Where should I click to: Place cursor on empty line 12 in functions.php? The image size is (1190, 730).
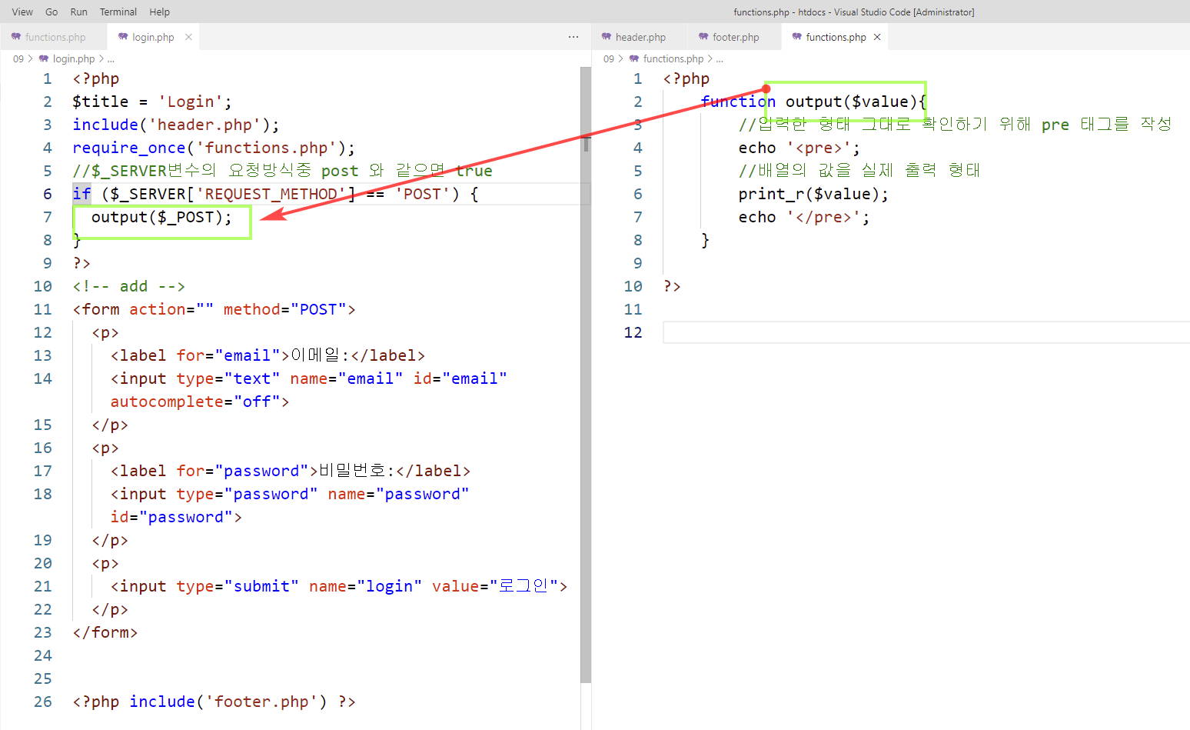[x=846, y=332]
